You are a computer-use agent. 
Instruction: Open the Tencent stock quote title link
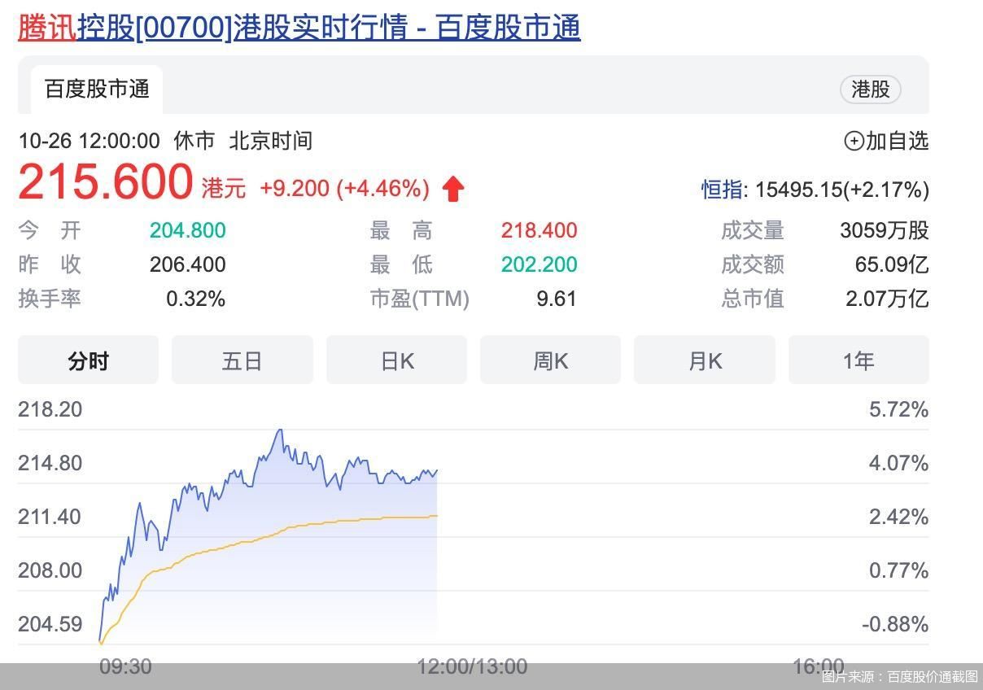coord(299,28)
